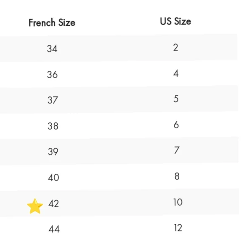Screen dimensions: 244x244
Task: Select French size 39 cell
Action: [x=53, y=152]
